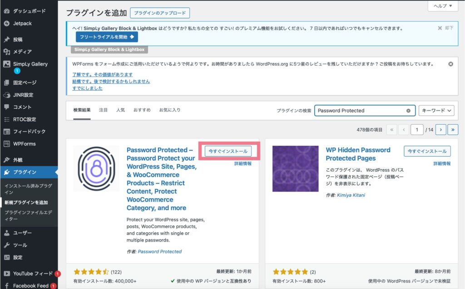
Task: Go to next results page
Action: pos(440,130)
